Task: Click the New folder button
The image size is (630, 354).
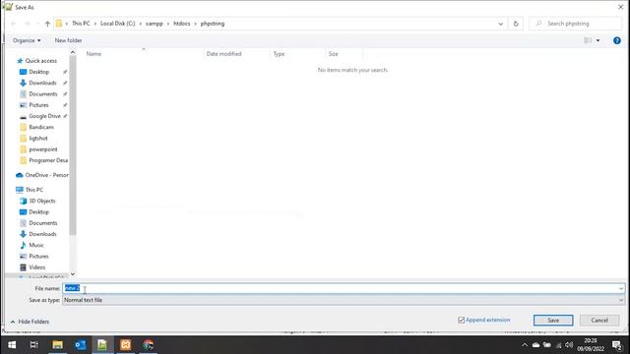Action: [68, 40]
